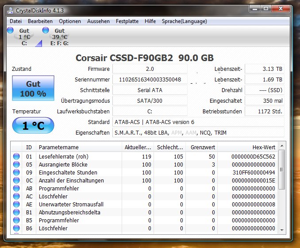
Task: Select the Lesefehlerrate (roh) row name
Action: click(64, 156)
